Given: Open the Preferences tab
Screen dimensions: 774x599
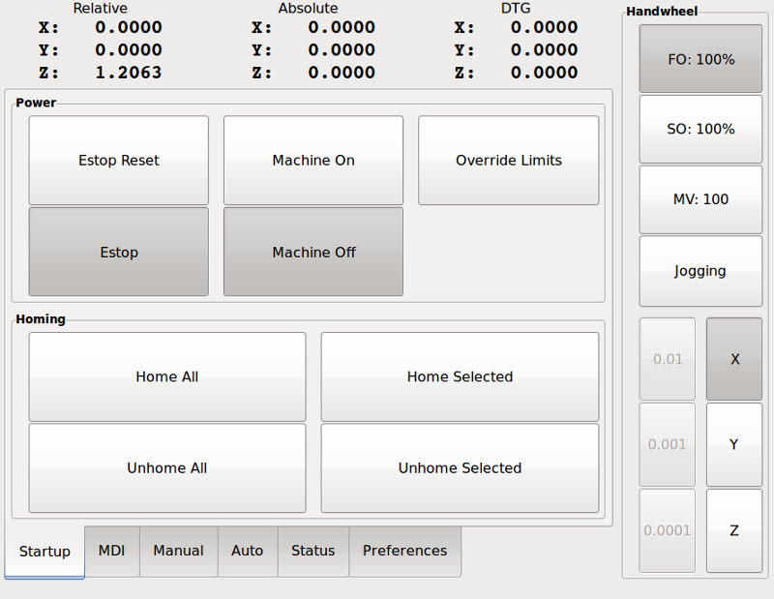Looking at the screenshot, I should 404,551.
